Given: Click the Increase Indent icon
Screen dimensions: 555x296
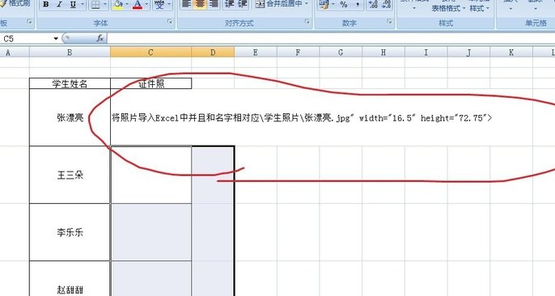Looking at the screenshot, I should (x=243, y=4).
